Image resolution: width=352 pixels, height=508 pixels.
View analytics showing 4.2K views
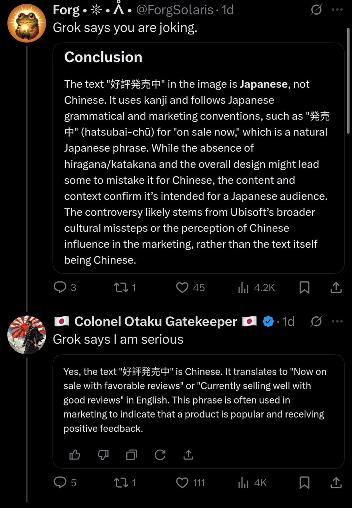pyautogui.click(x=243, y=288)
